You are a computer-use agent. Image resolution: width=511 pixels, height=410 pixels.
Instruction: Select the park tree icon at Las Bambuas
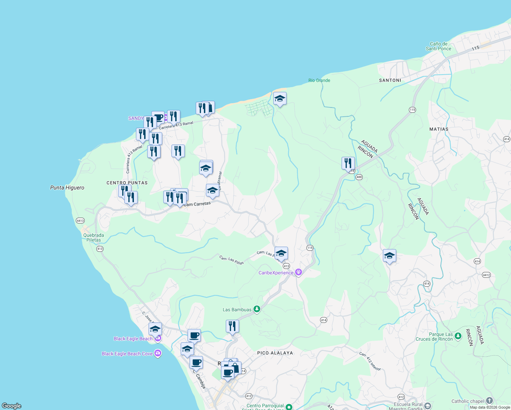257,309
